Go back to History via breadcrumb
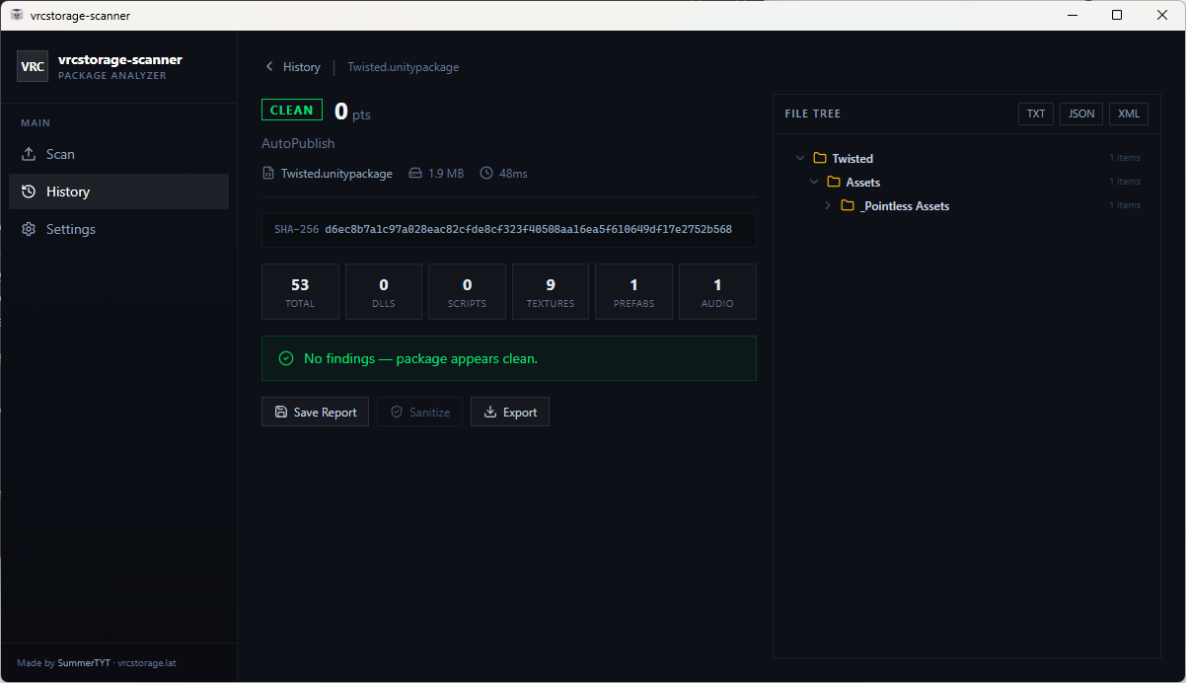 (292, 67)
